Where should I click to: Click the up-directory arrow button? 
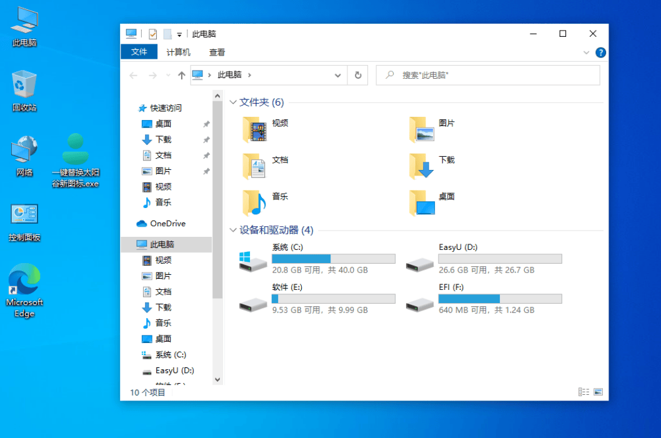click(182, 75)
